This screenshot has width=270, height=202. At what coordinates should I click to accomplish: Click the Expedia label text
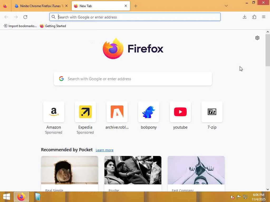pyautogui.click(x=85, y=127)
